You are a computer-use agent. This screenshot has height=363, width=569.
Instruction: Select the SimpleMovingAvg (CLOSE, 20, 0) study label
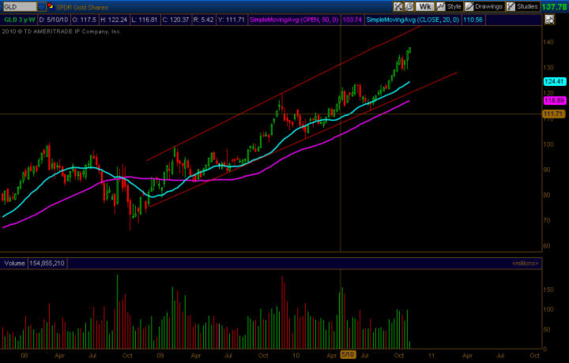click(413, 20)
